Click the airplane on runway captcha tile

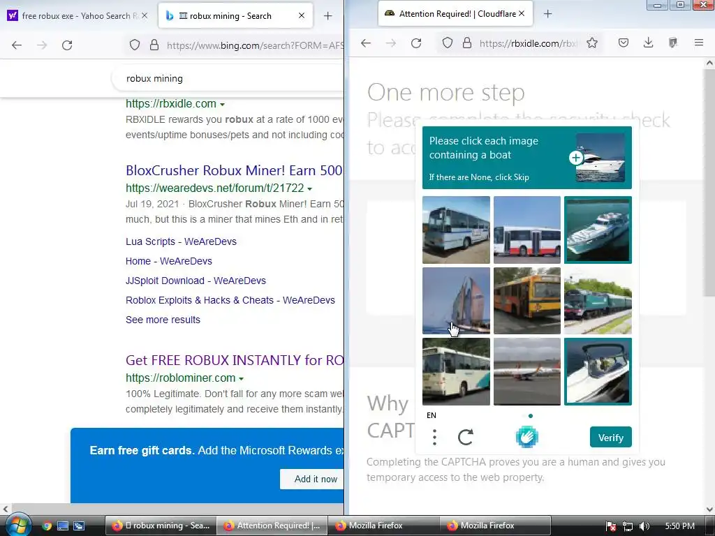point(526,371)
